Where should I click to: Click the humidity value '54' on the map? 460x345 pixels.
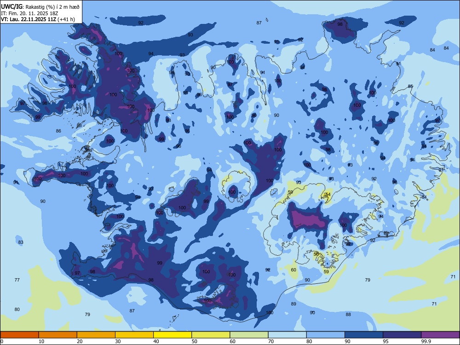coord(328,195)
